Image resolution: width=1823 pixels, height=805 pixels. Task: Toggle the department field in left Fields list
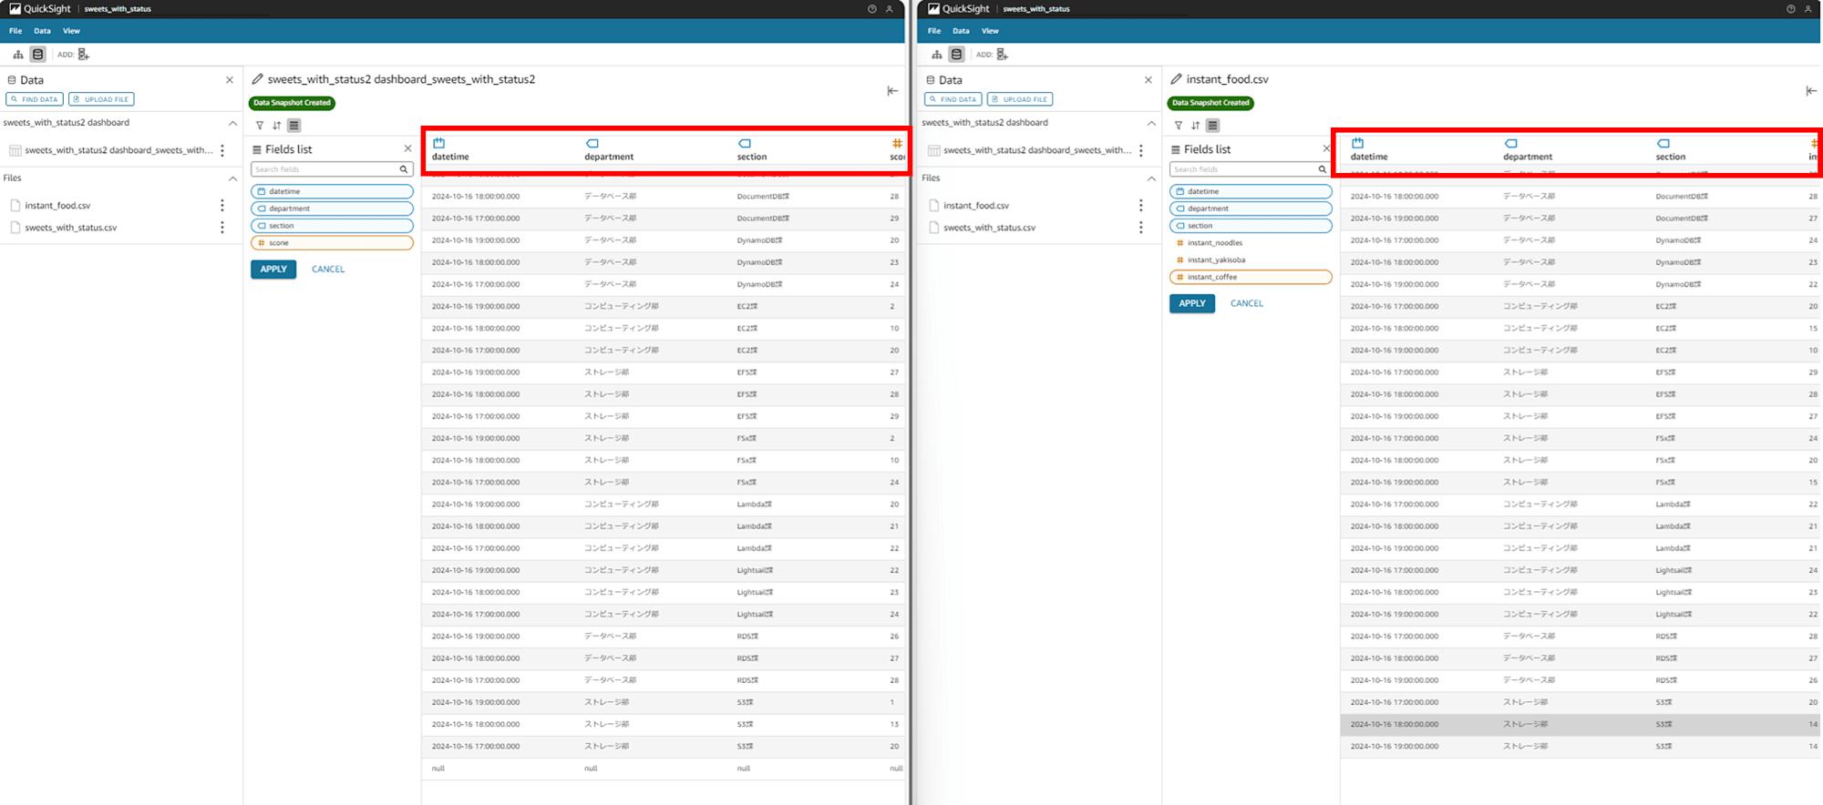pyautogui.click(x=332, y=209)
